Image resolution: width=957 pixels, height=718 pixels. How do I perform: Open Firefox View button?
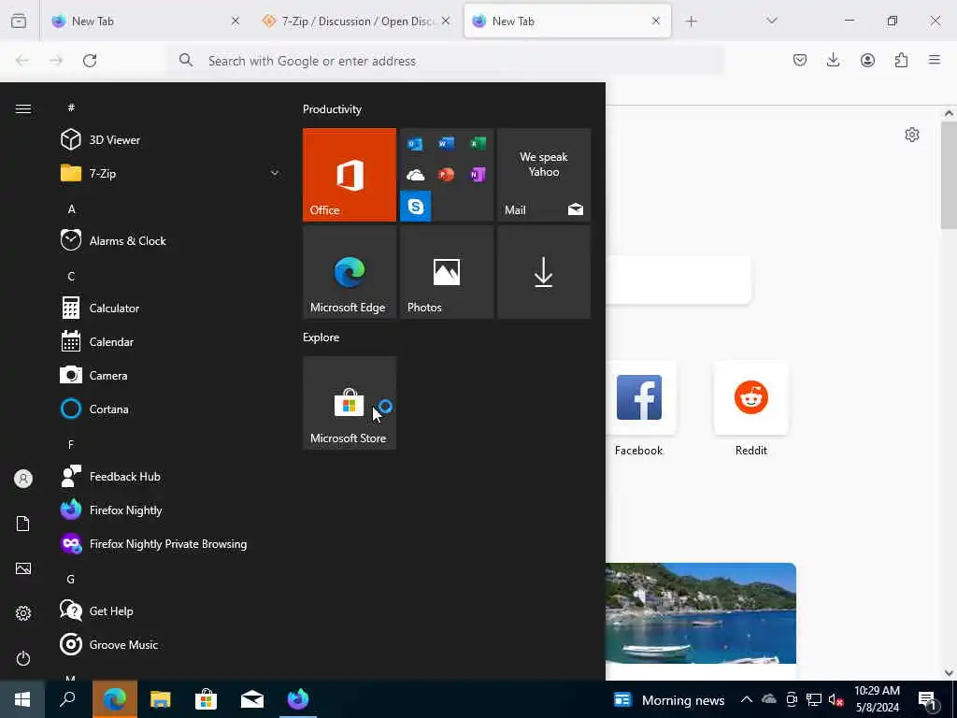pyautogui.click(x=19, y=21)
